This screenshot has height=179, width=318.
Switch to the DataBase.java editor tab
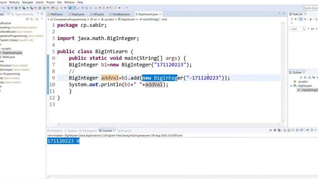(120, 14)
